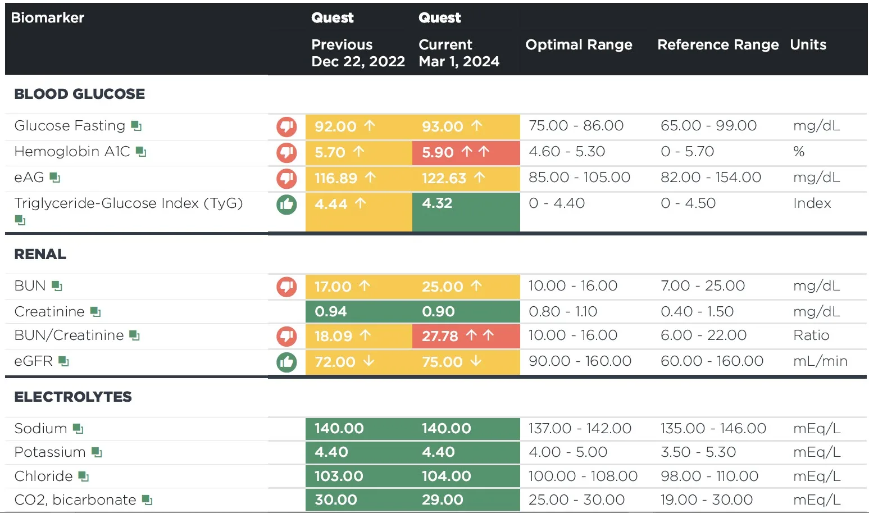Click the Optimal Range column header

(x=579, y=45)
